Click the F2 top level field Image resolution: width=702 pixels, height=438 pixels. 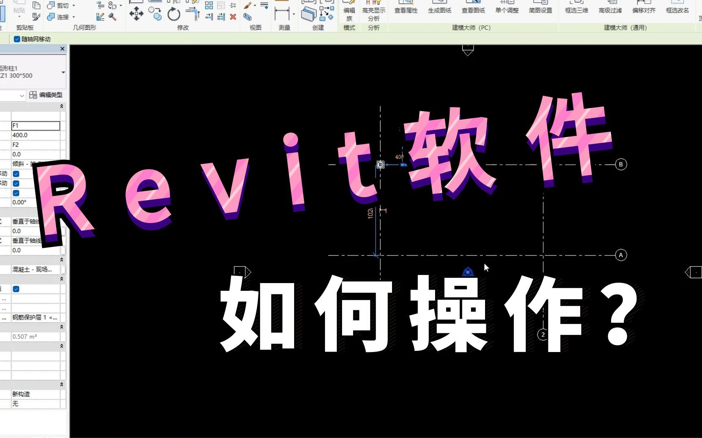(36, 145)
